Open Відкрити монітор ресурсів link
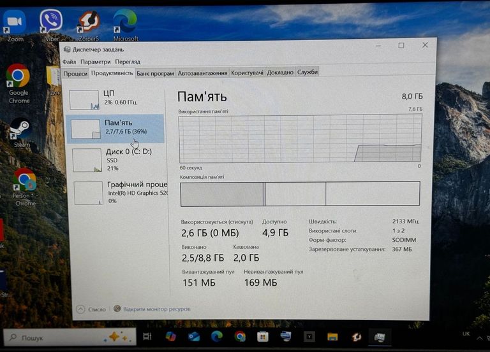The width and height of the screenshot is (490, 352). point(157,309)
